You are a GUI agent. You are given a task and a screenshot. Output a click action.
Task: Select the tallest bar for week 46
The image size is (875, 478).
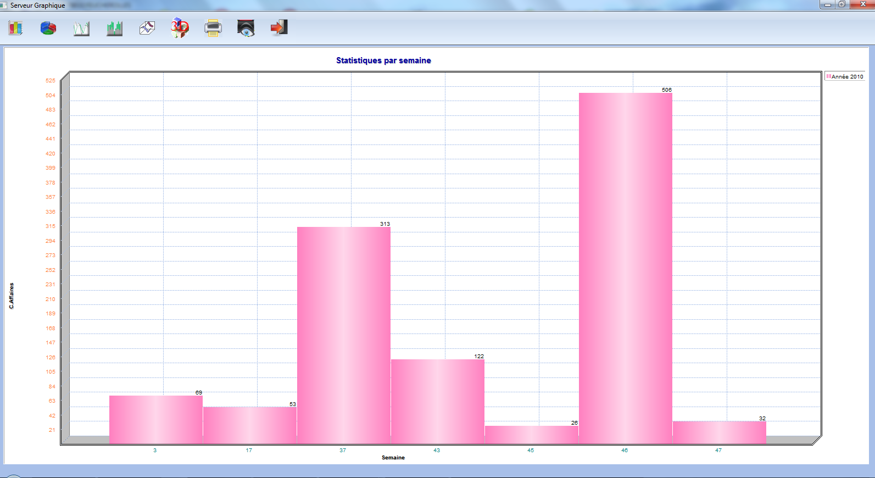coord(626,268)
